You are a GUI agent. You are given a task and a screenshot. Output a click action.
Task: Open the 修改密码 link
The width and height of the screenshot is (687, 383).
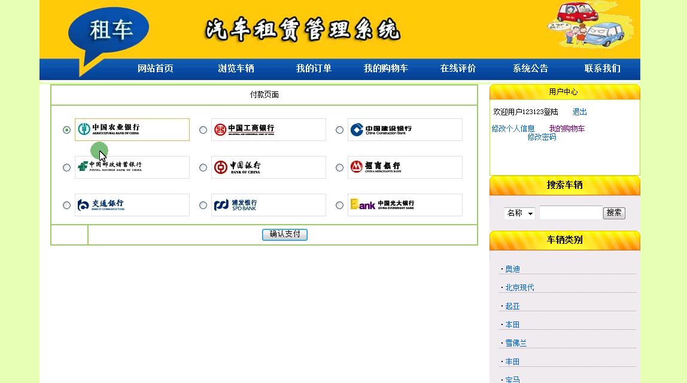542,137
